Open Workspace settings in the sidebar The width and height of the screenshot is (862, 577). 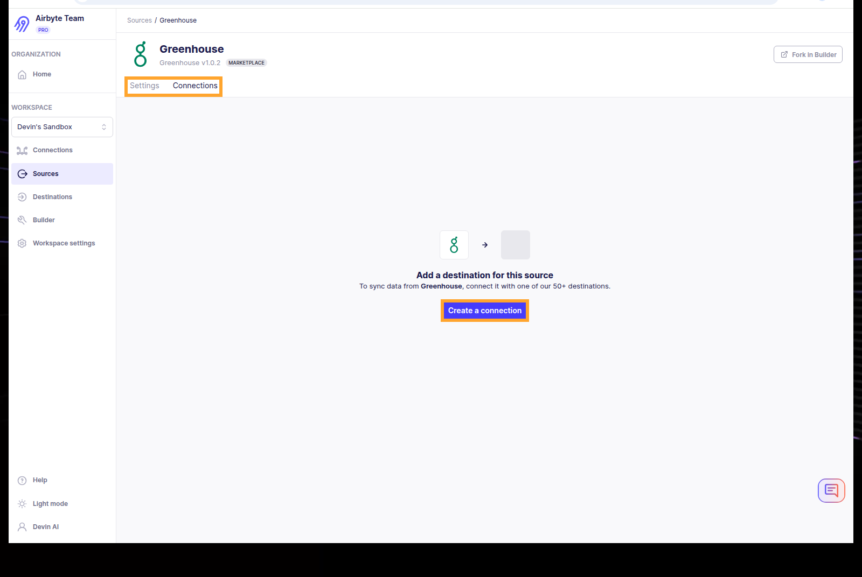(62, 243)
